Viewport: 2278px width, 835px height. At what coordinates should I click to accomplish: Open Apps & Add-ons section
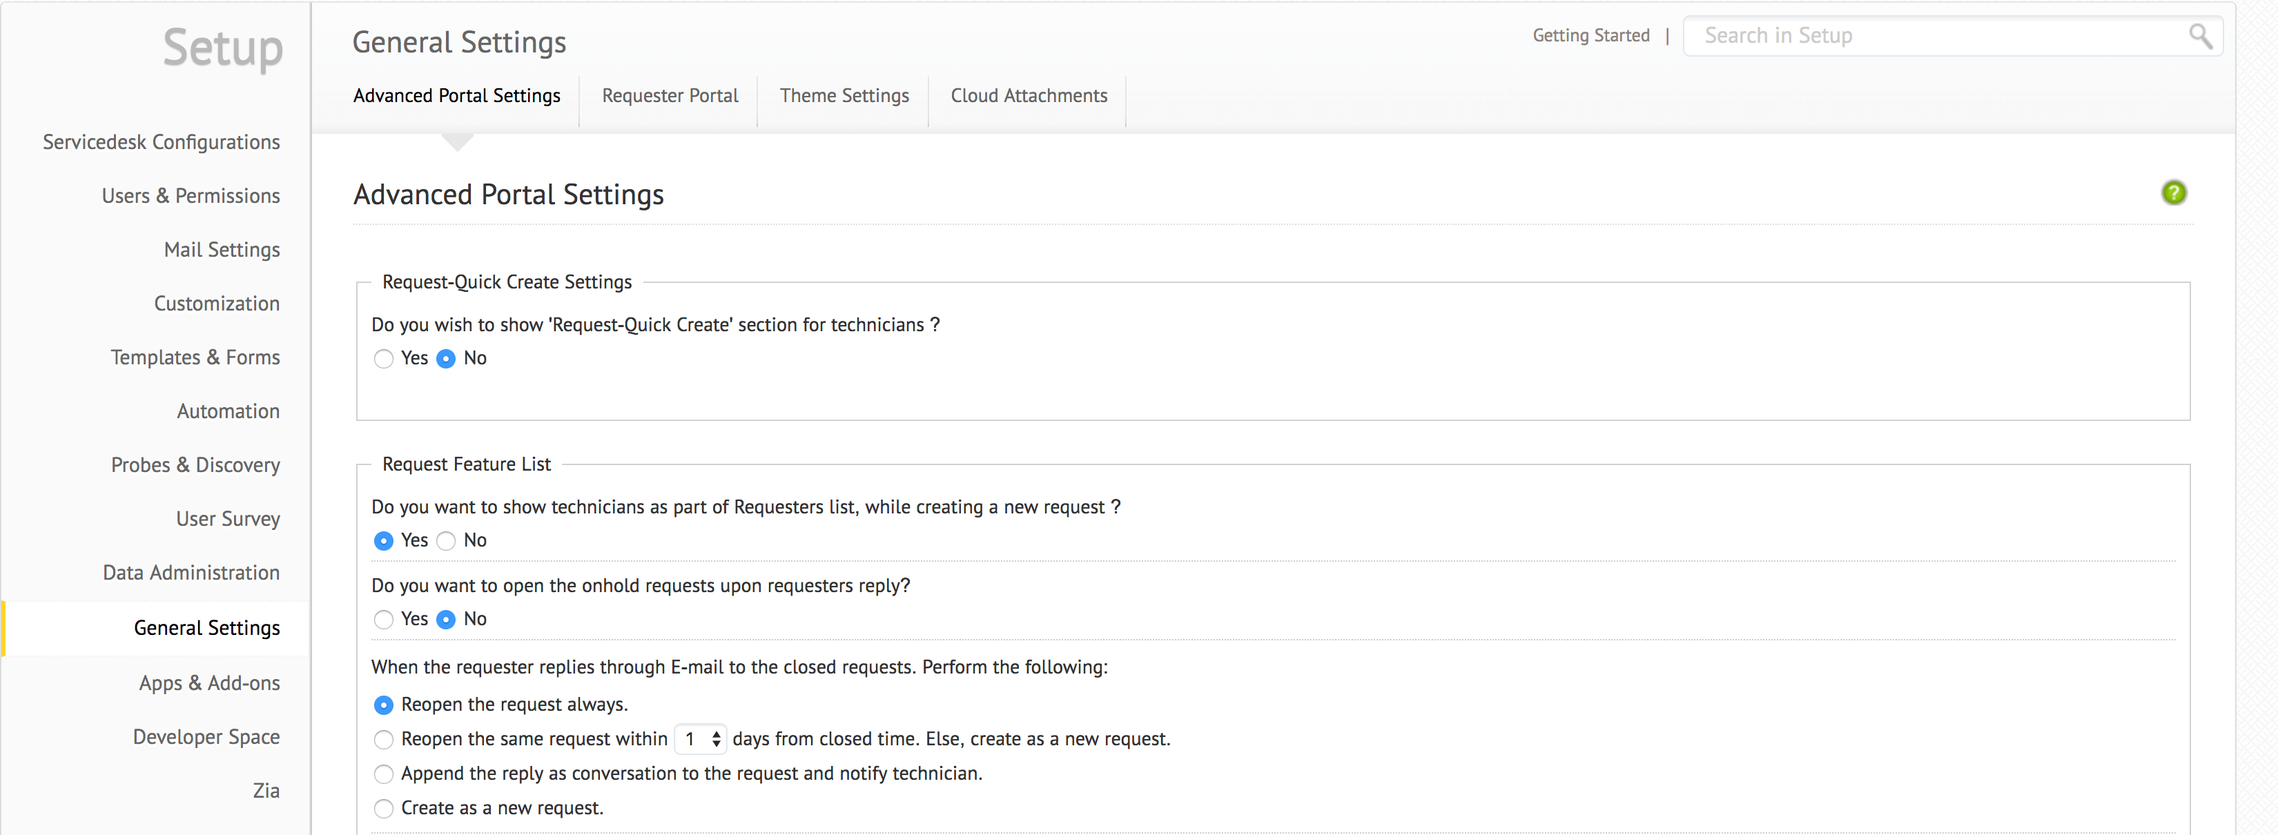tap(208, 683)
